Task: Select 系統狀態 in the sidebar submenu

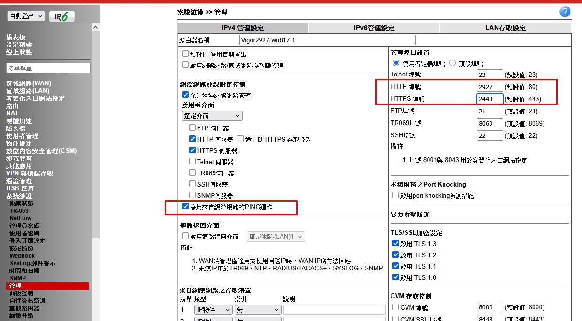Action: coord(22,203)
